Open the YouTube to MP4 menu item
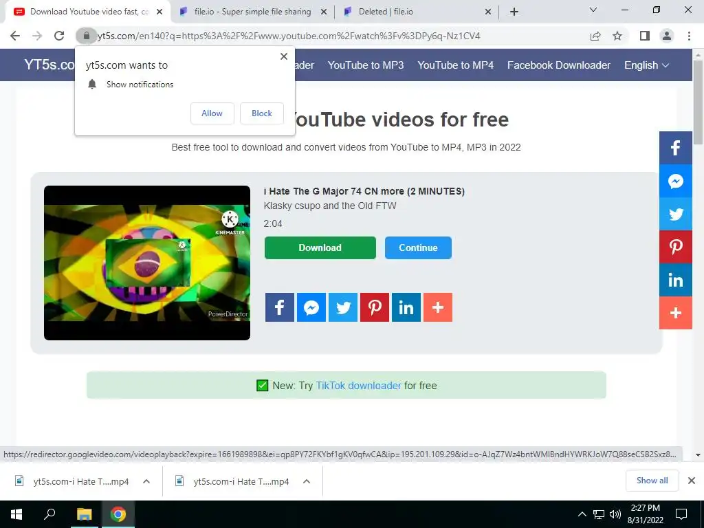704x528 pixels. tap(455, 65)
